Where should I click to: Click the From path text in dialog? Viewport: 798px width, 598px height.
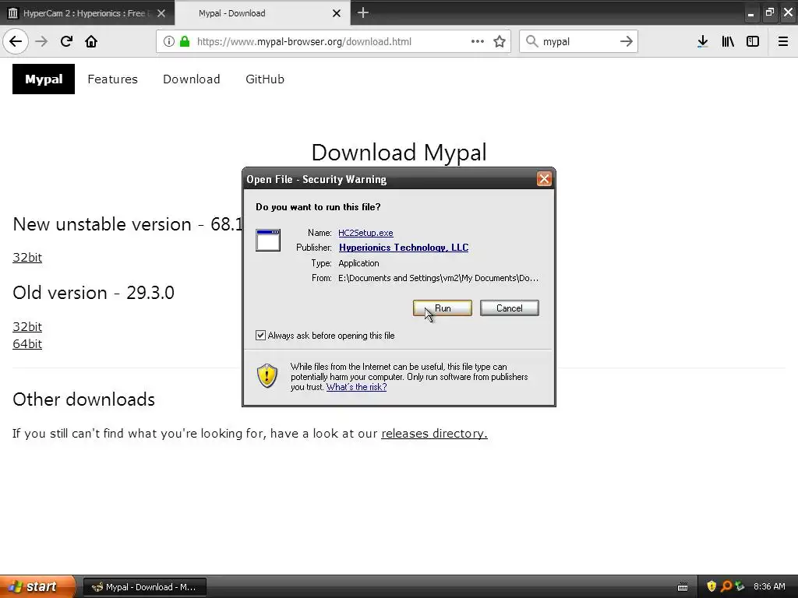coord(438,278)
